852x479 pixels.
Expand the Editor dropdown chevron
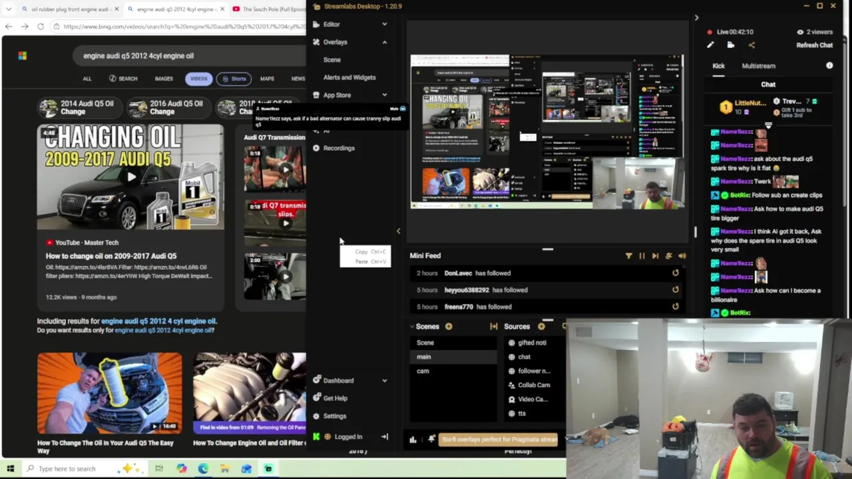pyautogui.click(x=384, y=24)
